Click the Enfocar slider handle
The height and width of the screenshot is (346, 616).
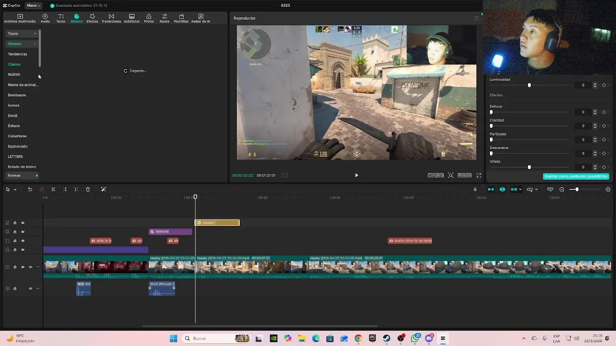tap(491, 112)
